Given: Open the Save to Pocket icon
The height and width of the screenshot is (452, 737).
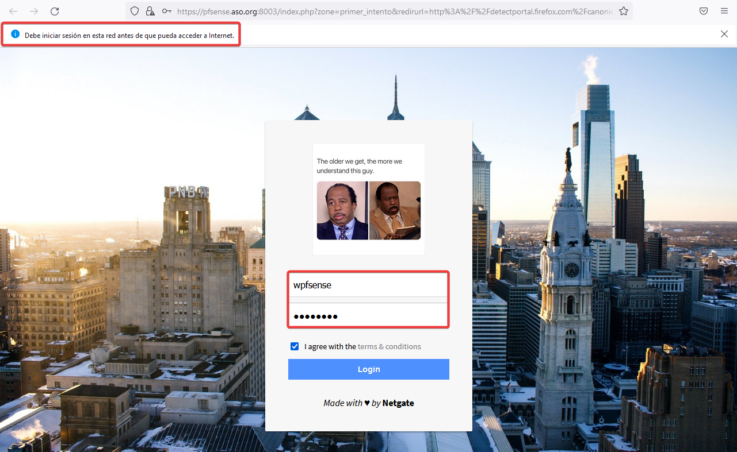Looking at the screenshot, I should pos(704,11).
